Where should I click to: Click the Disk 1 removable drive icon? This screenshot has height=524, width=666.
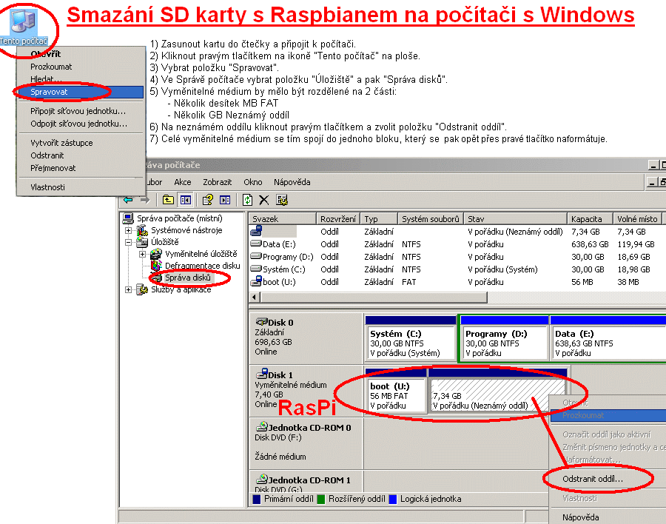pyautogui.click(x=262, y=374)
